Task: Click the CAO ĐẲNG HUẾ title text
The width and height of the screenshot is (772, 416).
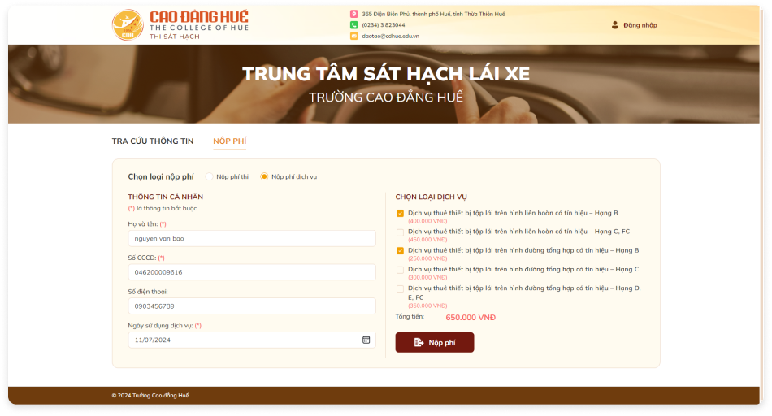Action: tap(199, 16)
